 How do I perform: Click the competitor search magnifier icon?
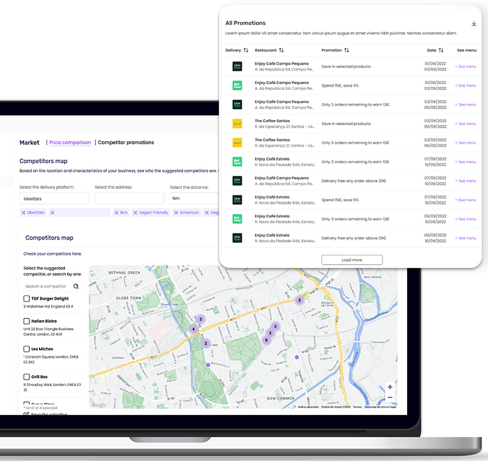pos(76,286)
